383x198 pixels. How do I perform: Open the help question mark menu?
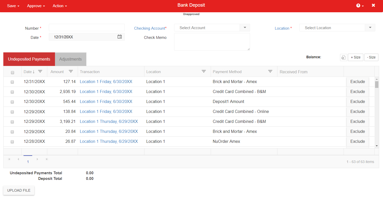tap(360, 6)
